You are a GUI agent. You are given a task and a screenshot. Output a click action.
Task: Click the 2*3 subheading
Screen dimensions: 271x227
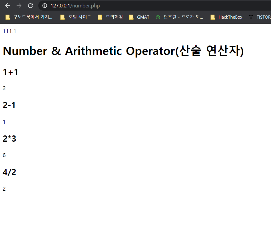tap(9, 139)
